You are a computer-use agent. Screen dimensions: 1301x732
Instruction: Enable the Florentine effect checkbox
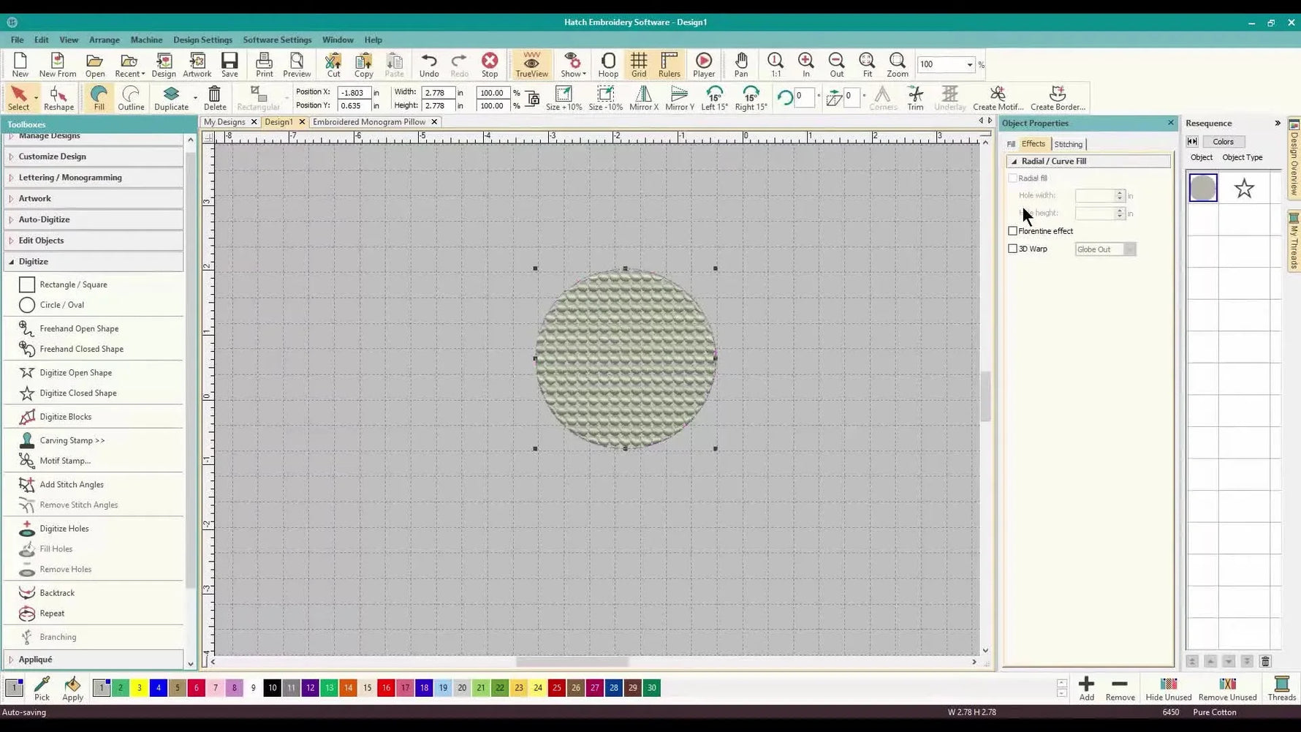[x=1012, y=231]
